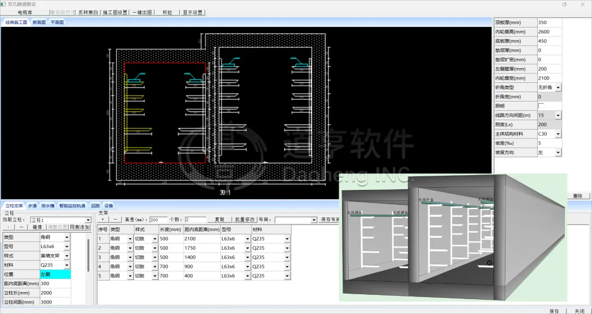
Task: Expand the 坡度方向 dropdown
Action: click(x=558, y=153)
